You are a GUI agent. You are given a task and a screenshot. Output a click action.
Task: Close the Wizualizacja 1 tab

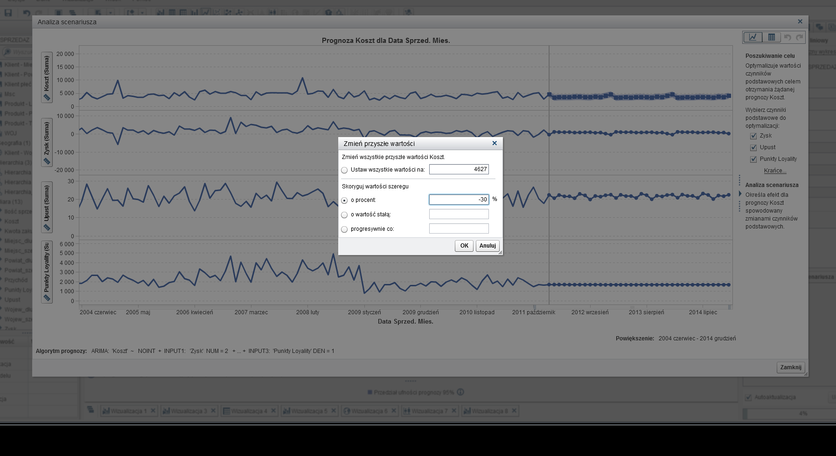(x=153, y=411)
